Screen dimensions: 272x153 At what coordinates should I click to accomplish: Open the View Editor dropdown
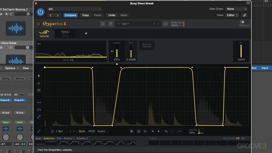(232, 15)
